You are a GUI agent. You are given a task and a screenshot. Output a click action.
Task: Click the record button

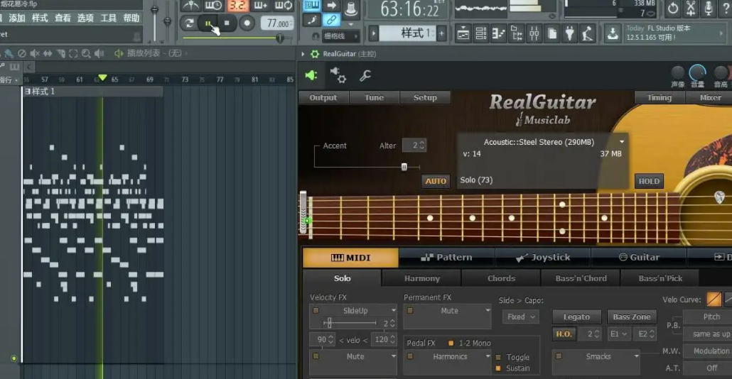coord(247,23)
